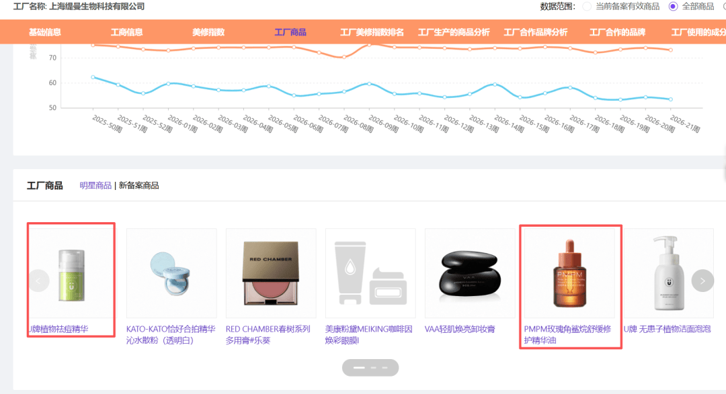Open the U牌 foam cleanser pump image
This screenshot has height=394, width=726.
tap(669, 273)
